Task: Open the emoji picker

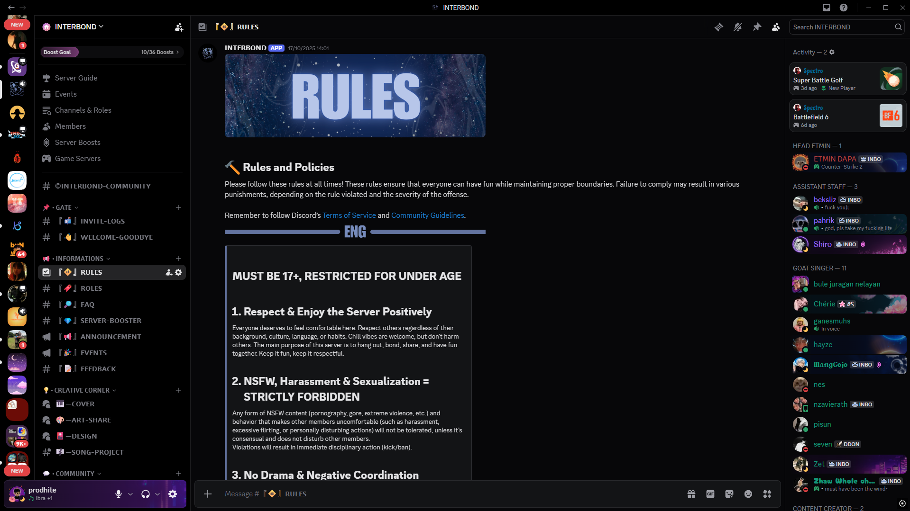Action: pos(748,494)
